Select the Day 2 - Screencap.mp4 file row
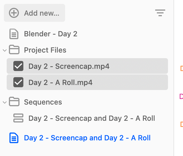The width and height of the screenshot is (183, 156). coord(87,66)
